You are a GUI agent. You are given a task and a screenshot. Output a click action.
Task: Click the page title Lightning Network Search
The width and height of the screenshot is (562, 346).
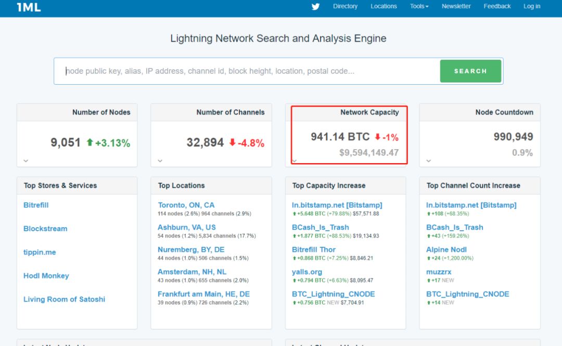[278, 38]
